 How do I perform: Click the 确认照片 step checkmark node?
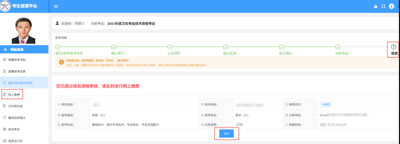113,47
